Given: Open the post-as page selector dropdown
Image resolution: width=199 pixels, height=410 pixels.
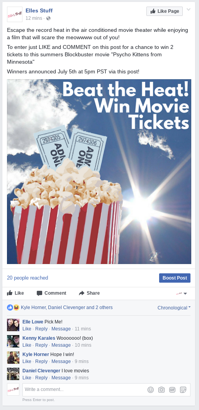Looking at the screenshot, I should pyautogui.click(x=182, y=294).
